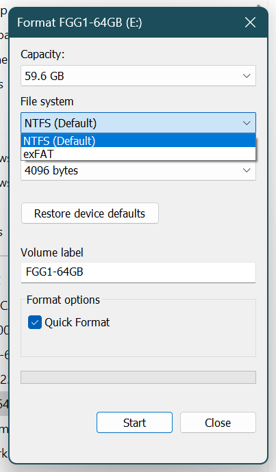
Task: Start the format operation
Action: pyautogui.click(x=134, y=423)
